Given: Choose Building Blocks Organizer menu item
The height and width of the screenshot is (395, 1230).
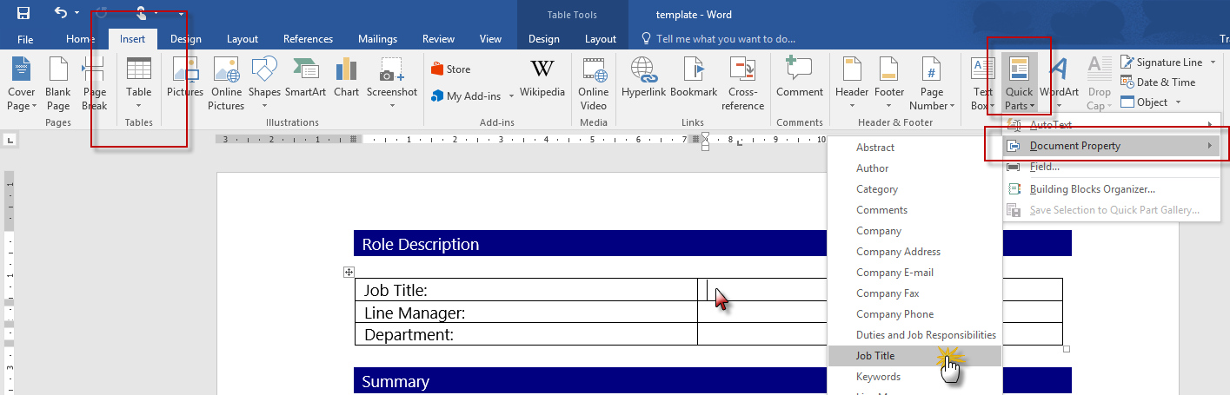Looking at the screenshot, I should tap(1092, 189).
